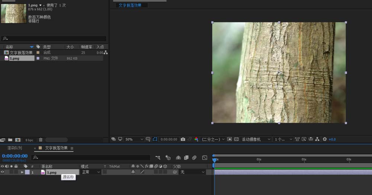Viewport: 372px width, 195px height.
Task: Enable Frame Blending for all layers icon
Action: click(x=186, y=157)
